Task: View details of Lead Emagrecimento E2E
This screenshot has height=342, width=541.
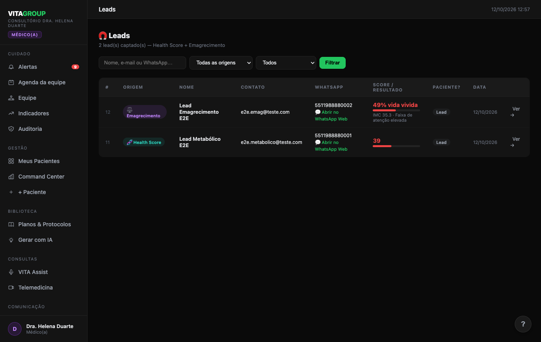Action: [x=516, y=112]
